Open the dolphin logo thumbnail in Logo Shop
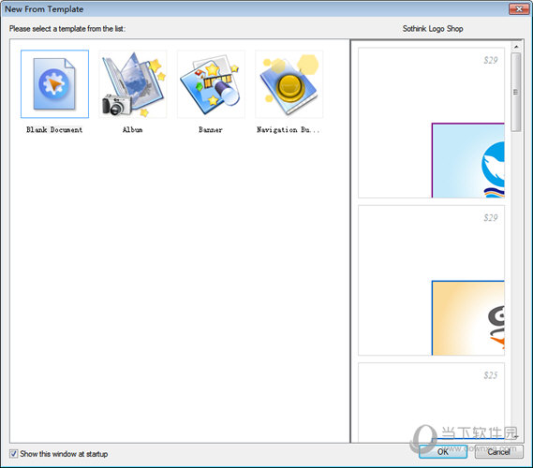 [467, 160]
